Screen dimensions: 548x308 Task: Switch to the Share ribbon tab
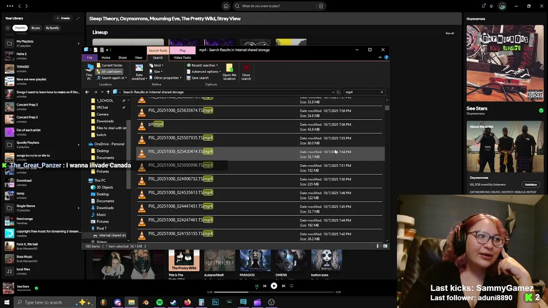pyautogui.click(x=122, y=57)
